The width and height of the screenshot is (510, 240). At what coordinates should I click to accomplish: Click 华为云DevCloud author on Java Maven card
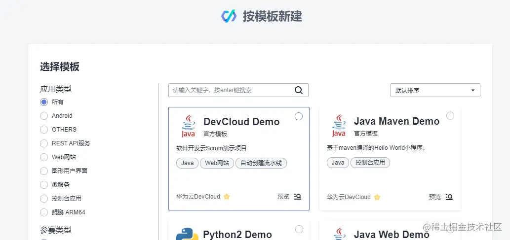click(349, 197)
